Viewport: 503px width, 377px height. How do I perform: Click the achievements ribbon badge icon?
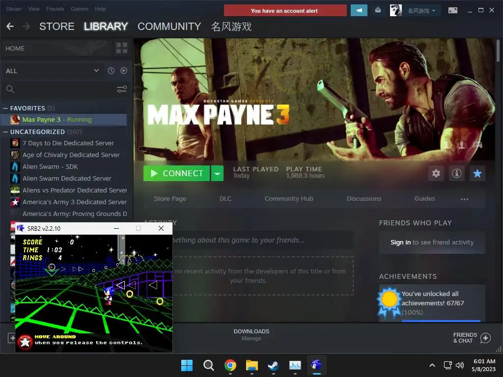coord(389,302)
